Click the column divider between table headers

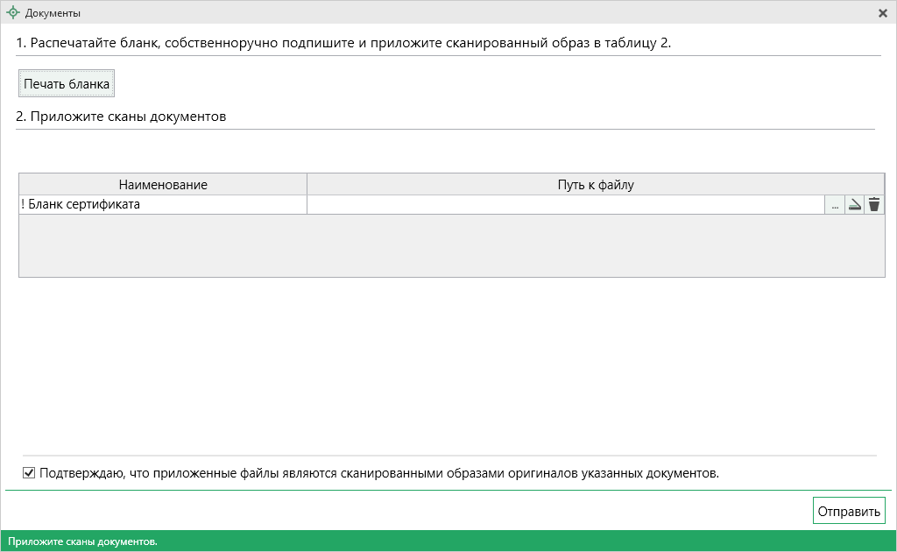307,184
